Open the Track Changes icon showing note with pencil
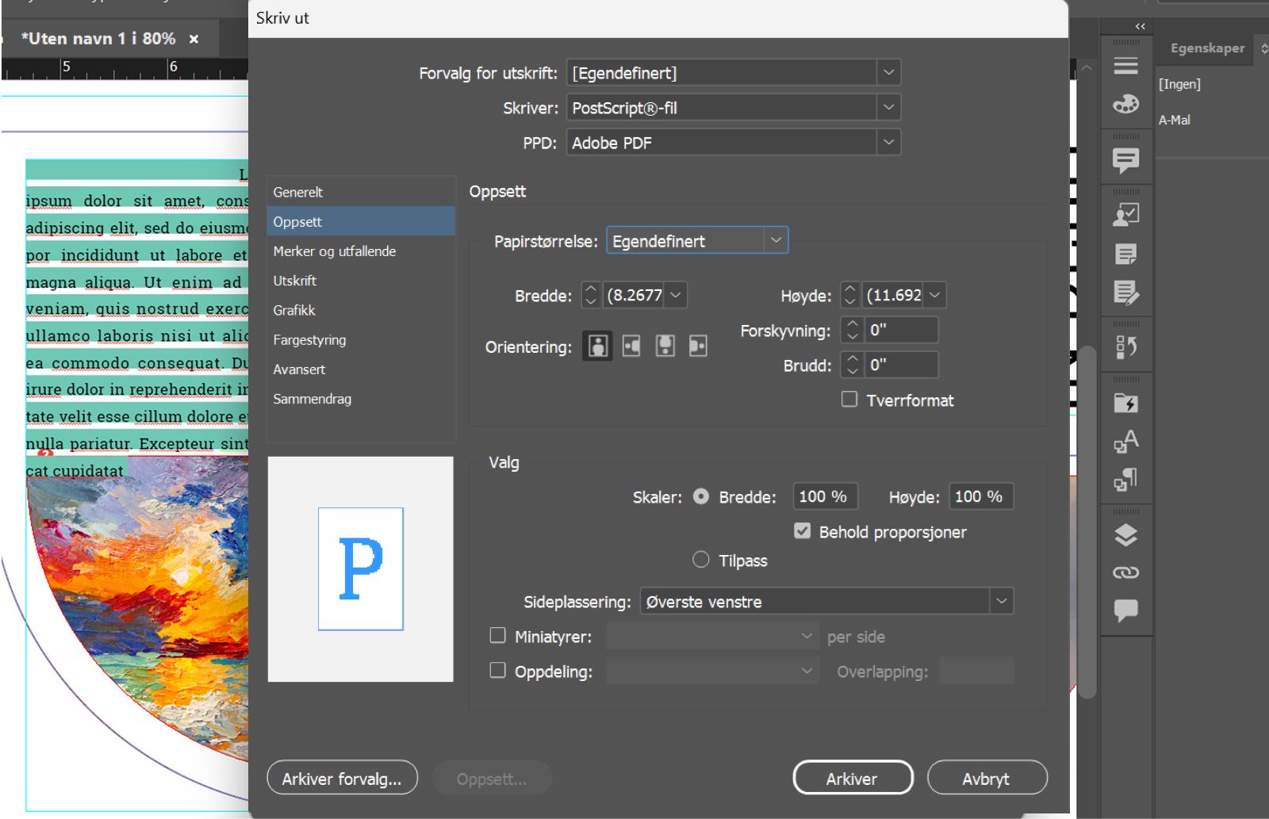1269x819 pixels. click(x=1125, y=293)
